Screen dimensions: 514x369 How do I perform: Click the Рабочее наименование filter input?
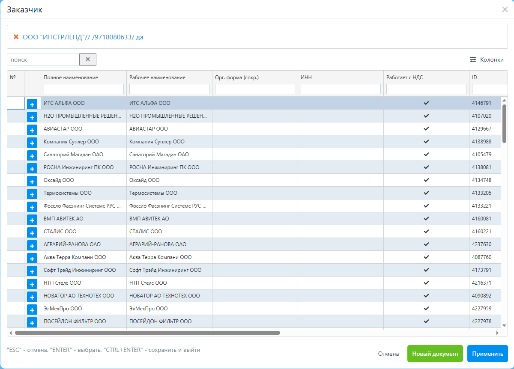(169, 89)
